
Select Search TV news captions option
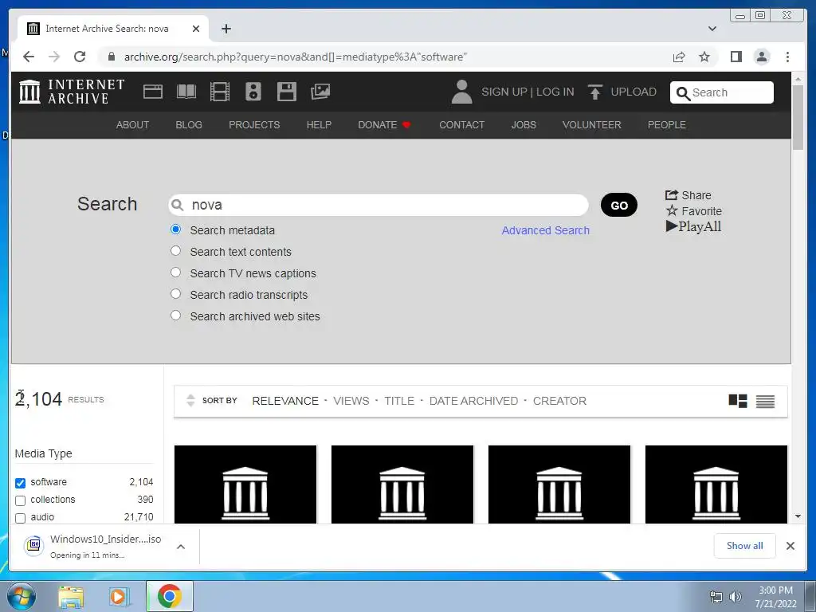coord(176,273)
